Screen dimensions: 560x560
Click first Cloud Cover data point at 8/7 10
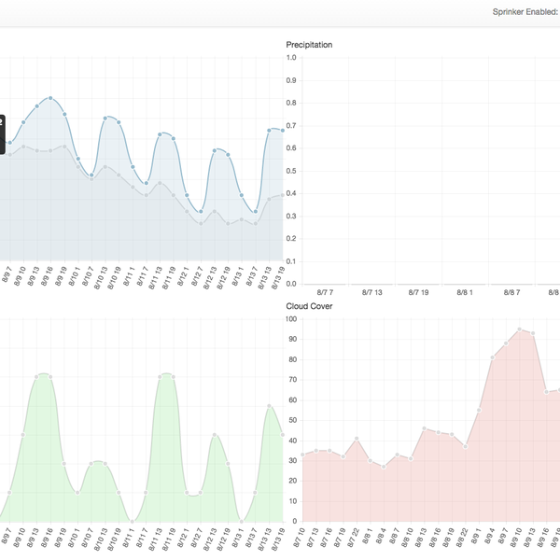coord(302,455)
